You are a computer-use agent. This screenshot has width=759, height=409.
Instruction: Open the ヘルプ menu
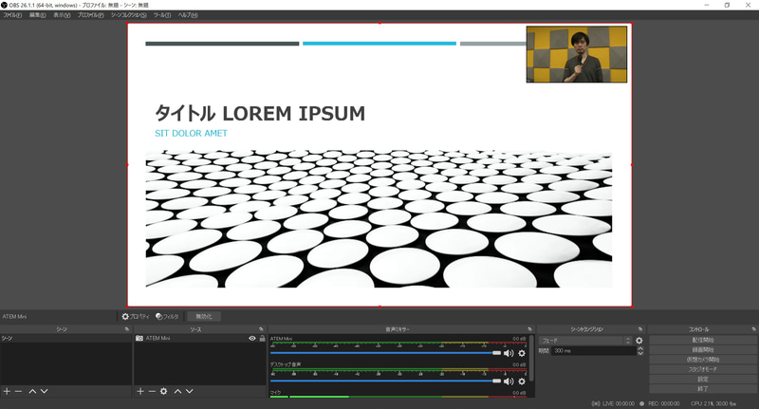(x=187, y=15)
